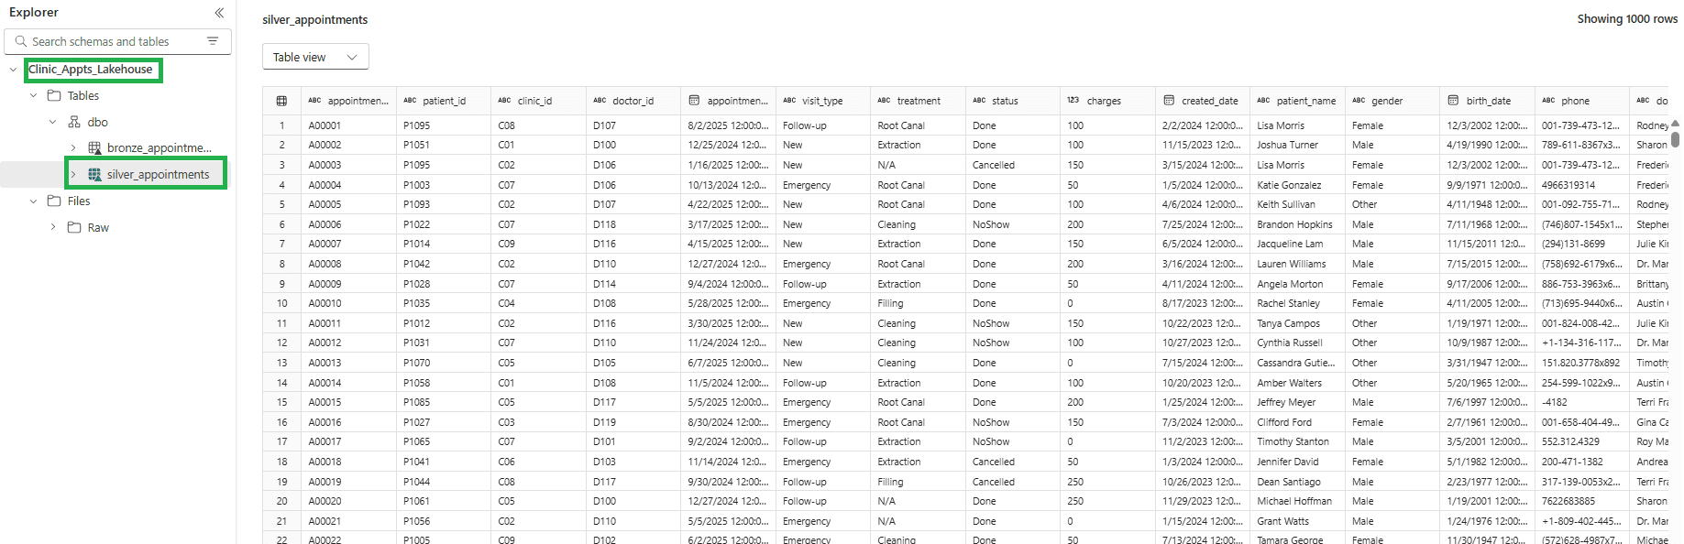Click the vertical scrollbar thumb of the table
Viewport: 1684px width, 544px height.
coord(1675,139)
